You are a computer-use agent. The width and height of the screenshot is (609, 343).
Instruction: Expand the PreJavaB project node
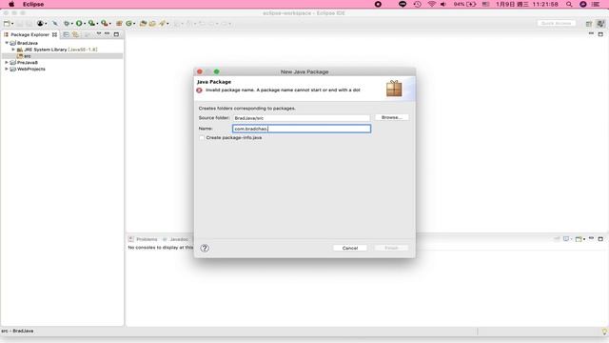(7, 62)
